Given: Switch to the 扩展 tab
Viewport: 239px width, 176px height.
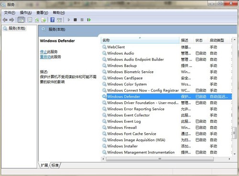Looking at the screenshot, I should click(x=44, y=165).
